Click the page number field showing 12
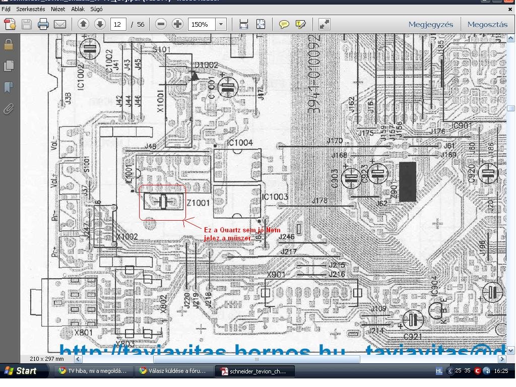 point(117,24)
